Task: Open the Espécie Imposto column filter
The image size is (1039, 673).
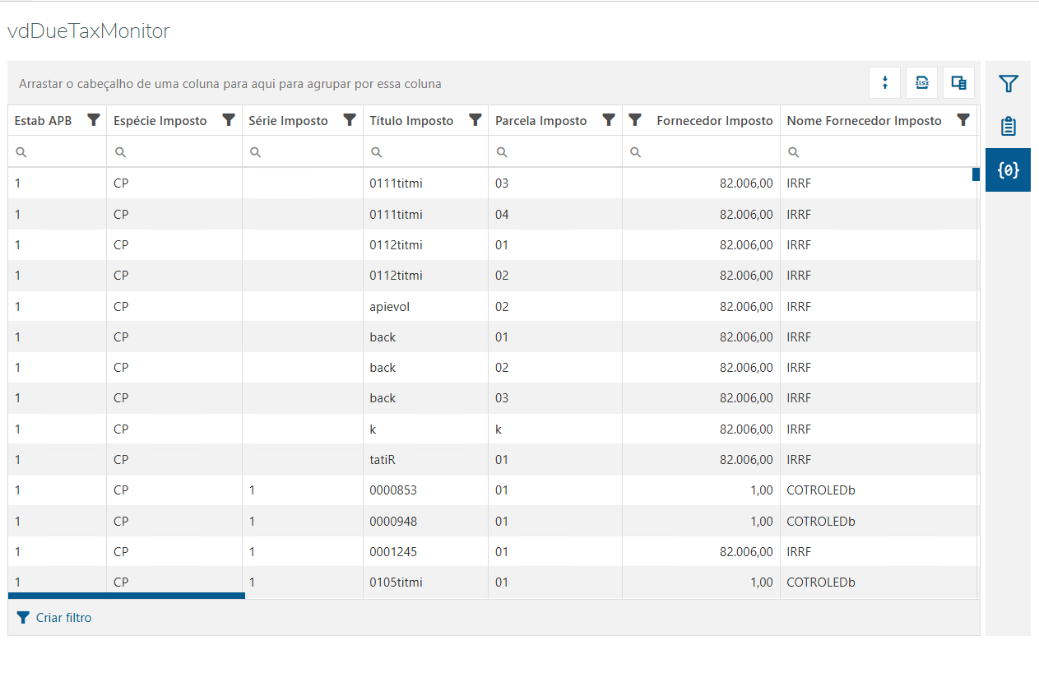Action: [x=229, y=120]
